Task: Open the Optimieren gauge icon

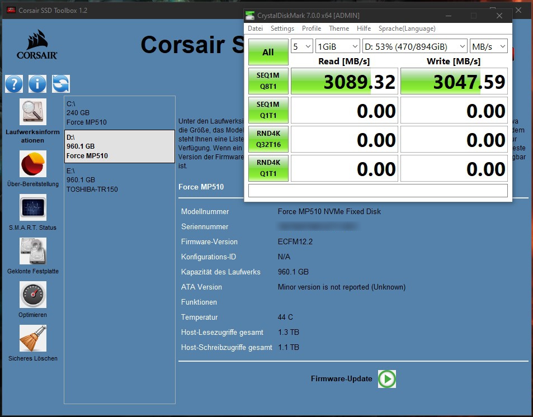Action: coord(32,295)
